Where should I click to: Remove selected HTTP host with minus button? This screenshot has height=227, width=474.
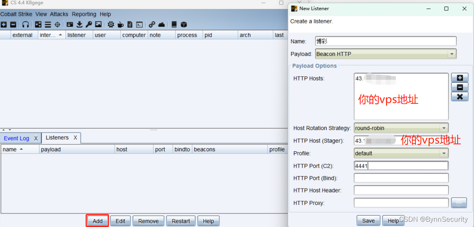pyautogui.click(x=460, y=87)
